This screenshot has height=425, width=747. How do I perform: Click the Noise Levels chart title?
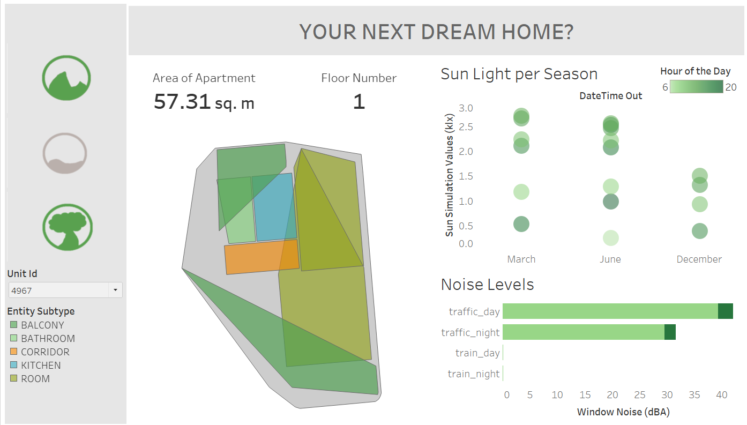click(487, 285)
